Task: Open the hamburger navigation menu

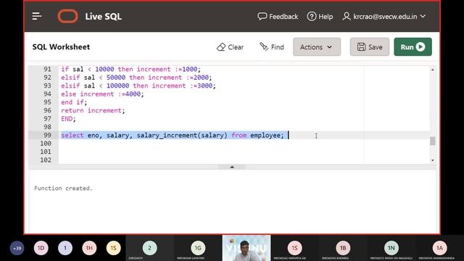Action: click(37, 16)
